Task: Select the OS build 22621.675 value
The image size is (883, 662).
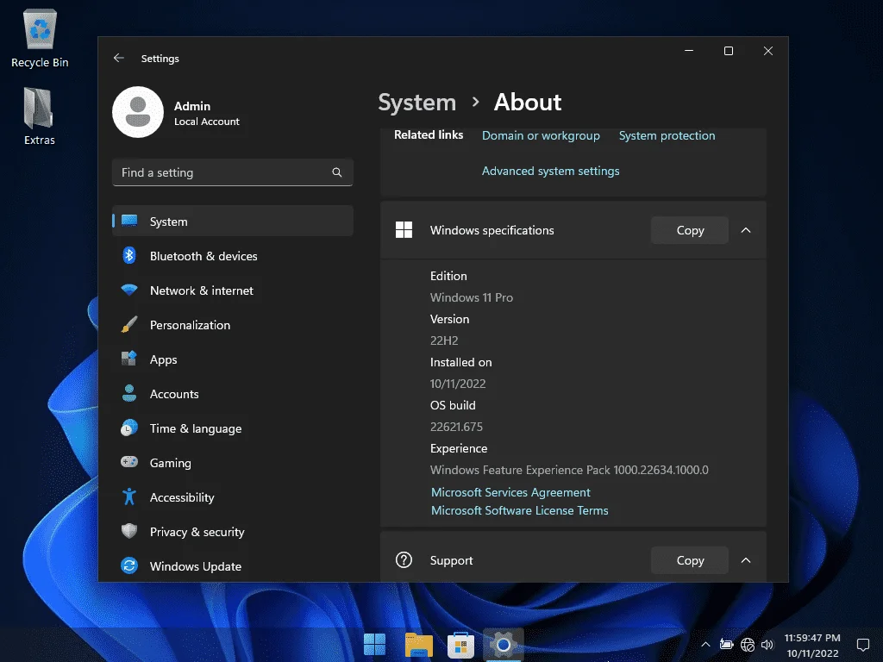Action: click(x=456, y=427)
